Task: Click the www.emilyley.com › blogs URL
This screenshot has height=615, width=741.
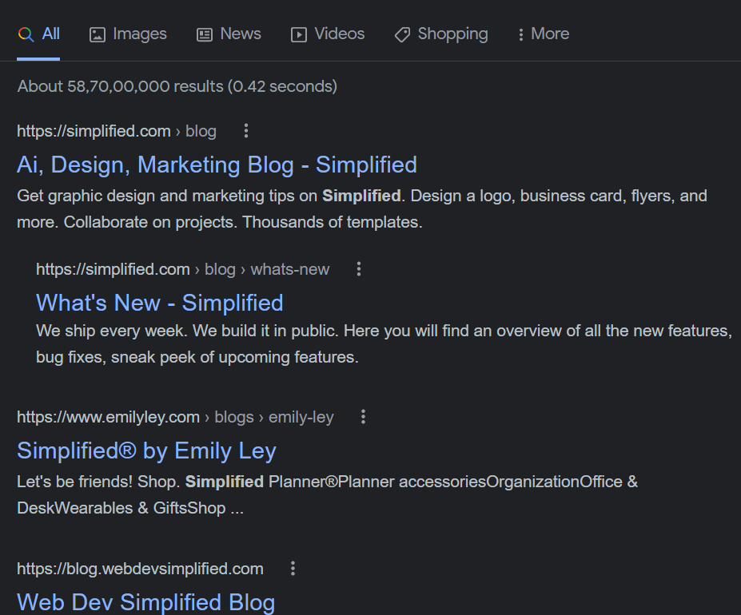Action: coord(175,417)
